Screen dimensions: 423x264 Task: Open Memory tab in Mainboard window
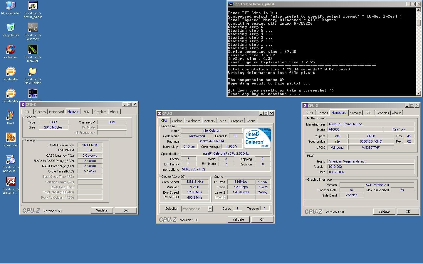click(355, 113)
